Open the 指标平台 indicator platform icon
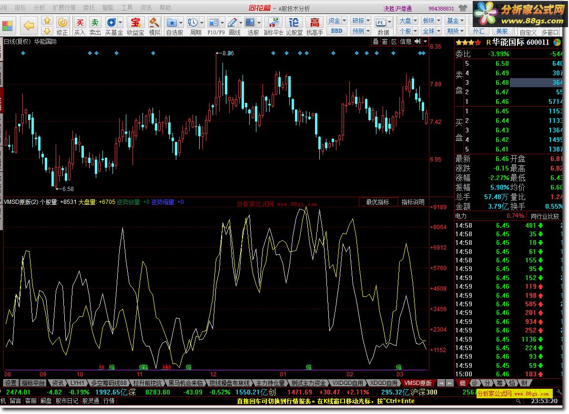The height and width of the screenshot is (414, 569). pyautogui.click(x=274, y=23)
